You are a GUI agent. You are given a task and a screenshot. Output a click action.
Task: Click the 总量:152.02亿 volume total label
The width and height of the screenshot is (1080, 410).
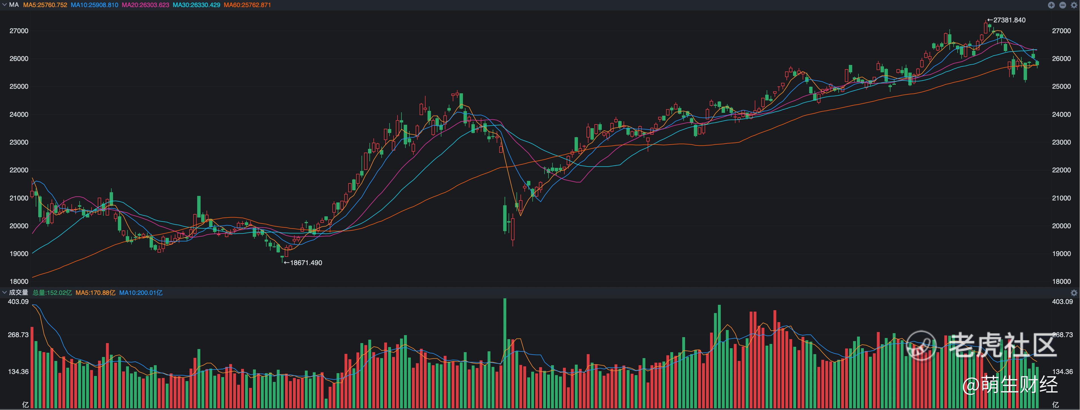52,293
